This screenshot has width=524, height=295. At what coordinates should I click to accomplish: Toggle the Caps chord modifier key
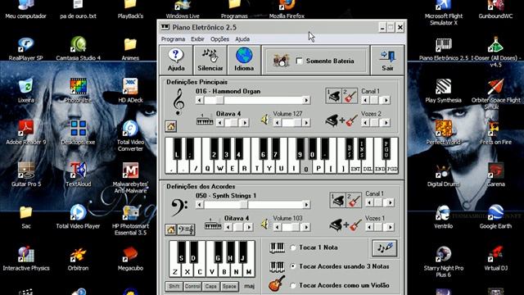[211, 287]
